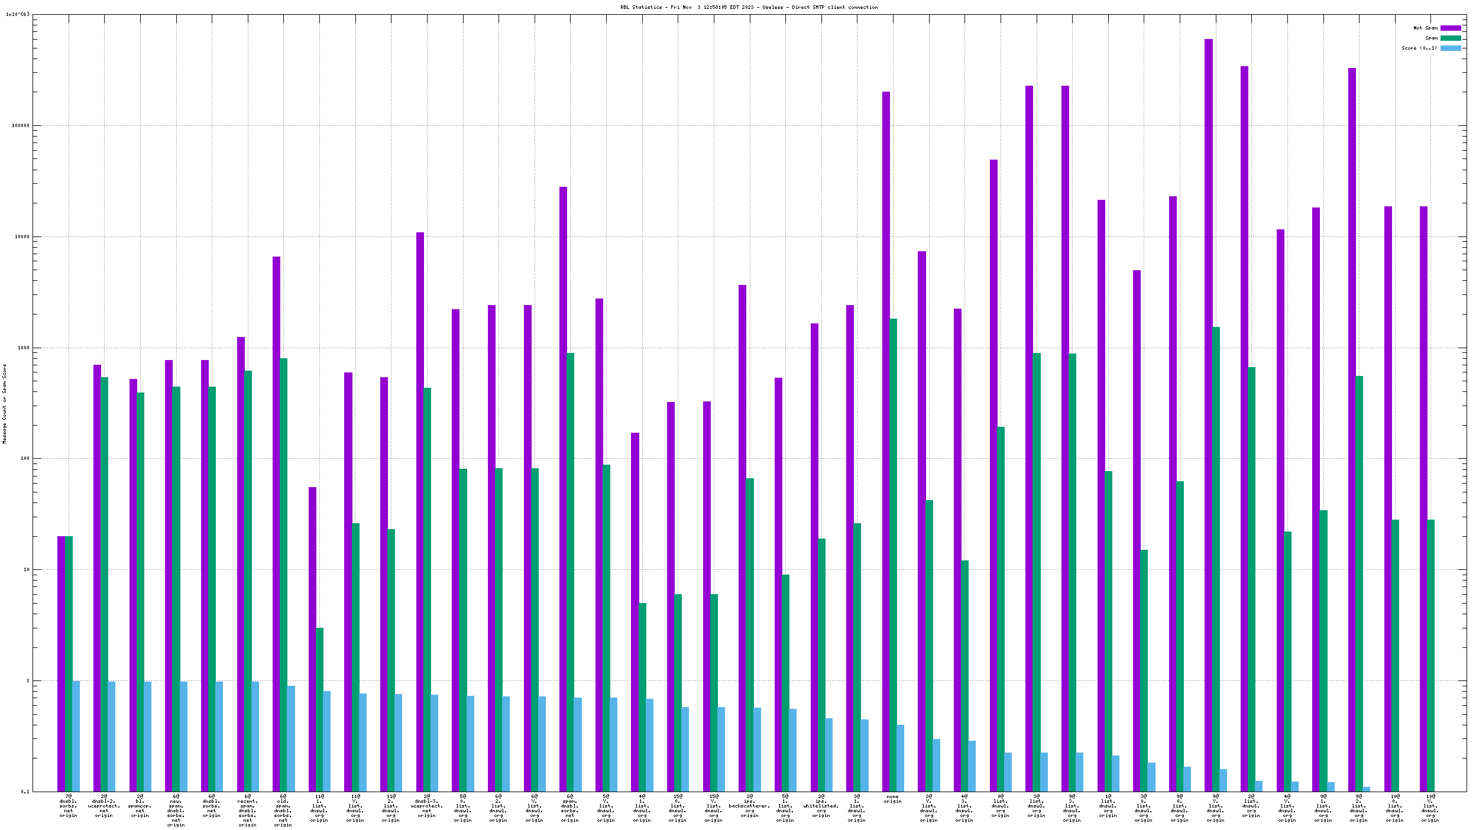
Task: Click the none origin x-axis label
Action: click(x=892, y=799)
